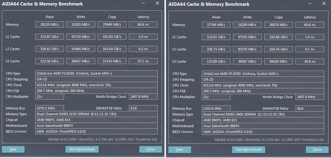Click L3 Cache copy 57145 MB/s cell
Viewport: 331px width, 158px height.
(112, 61)
